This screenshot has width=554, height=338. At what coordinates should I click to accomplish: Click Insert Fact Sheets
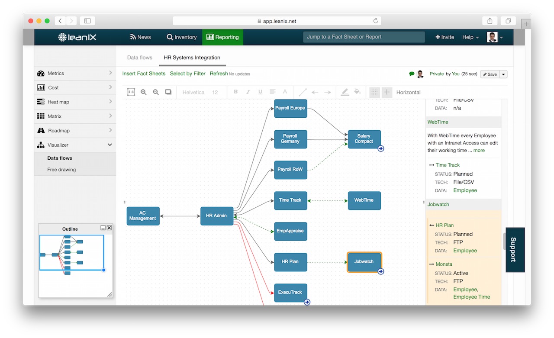click(x=144, y=74)
